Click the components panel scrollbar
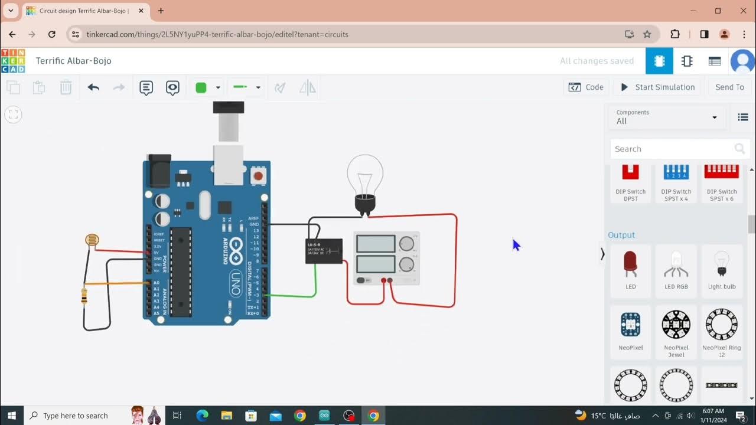 (x=752, y=224)
